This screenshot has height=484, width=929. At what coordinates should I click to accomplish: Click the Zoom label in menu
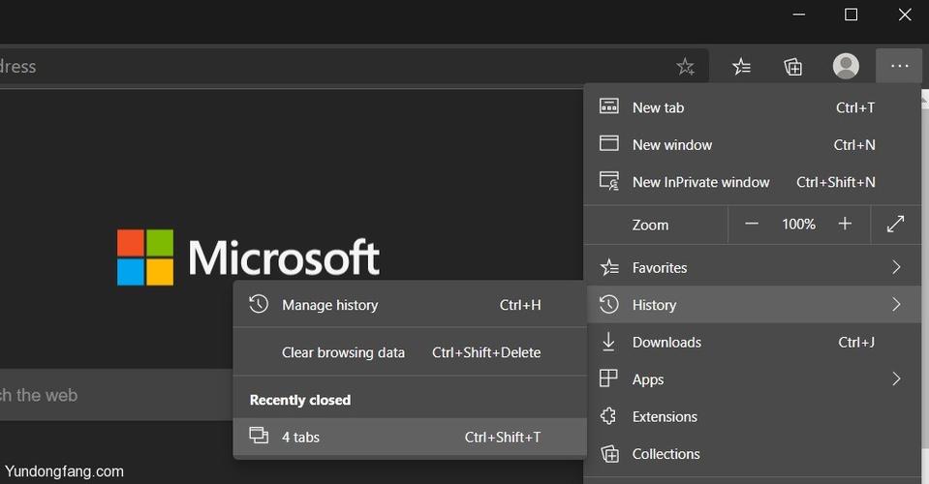point(650,225)
